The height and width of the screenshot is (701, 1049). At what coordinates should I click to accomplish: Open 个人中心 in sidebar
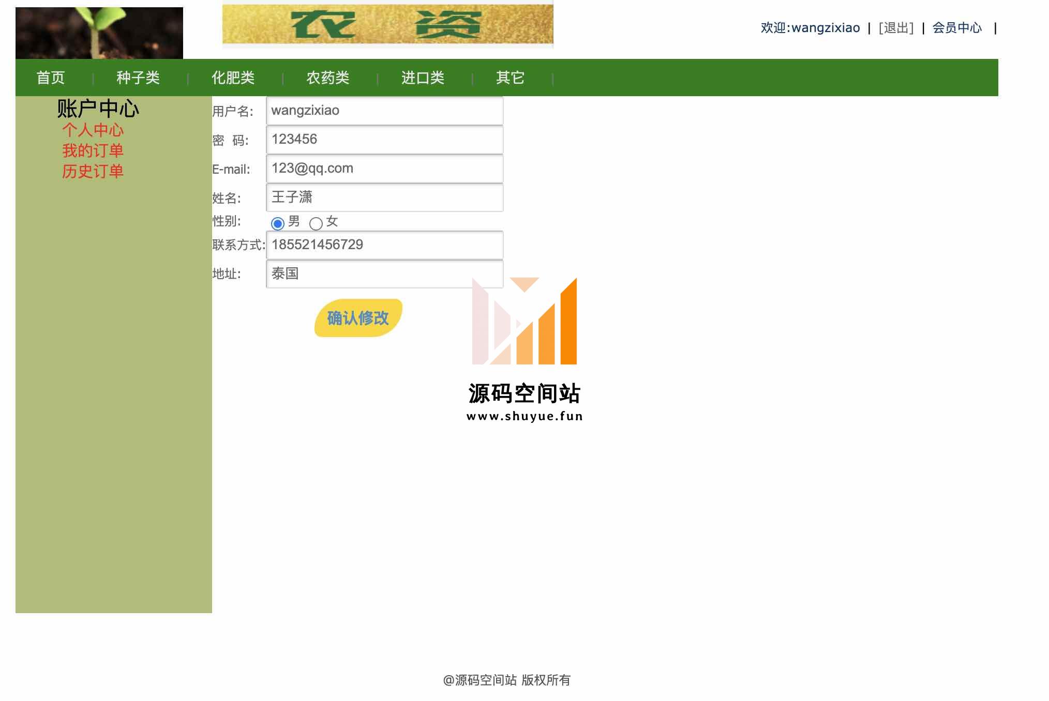point(93,130)
